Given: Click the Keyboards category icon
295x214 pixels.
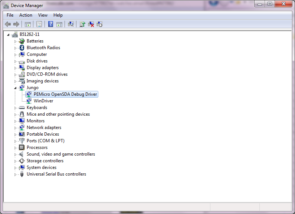Looking at the screenshot, I should point(22,108).
